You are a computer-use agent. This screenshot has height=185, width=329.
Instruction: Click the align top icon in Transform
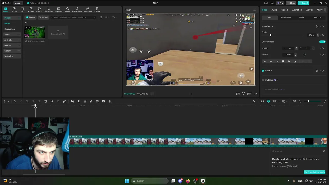tap(283, 61)
